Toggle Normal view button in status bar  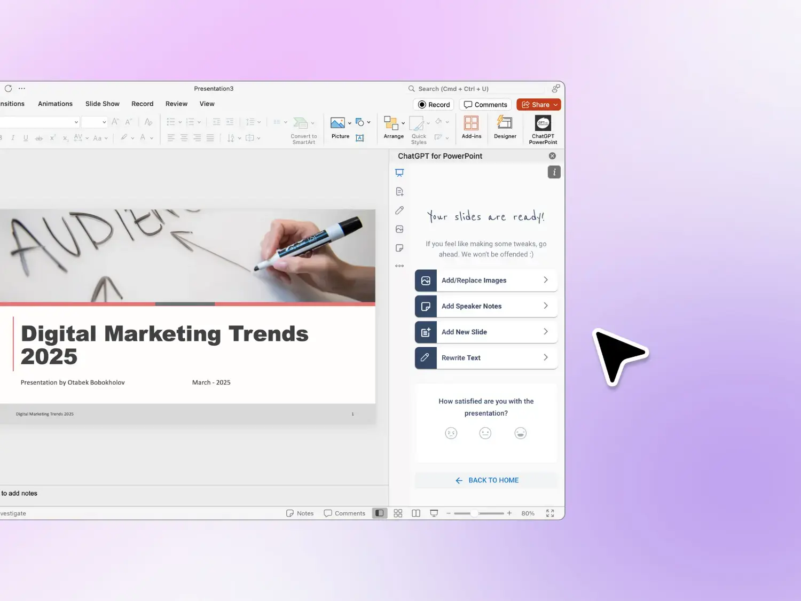380,513
